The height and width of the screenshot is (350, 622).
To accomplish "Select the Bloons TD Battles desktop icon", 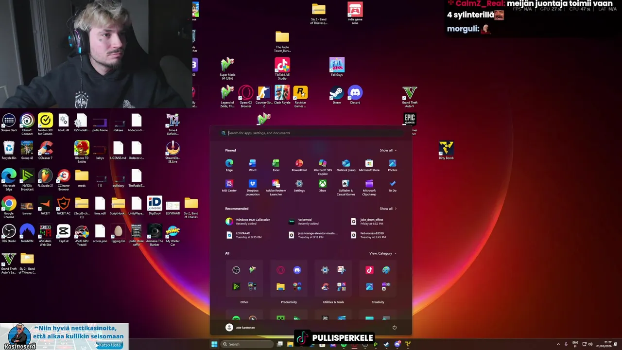I will 82,152.
